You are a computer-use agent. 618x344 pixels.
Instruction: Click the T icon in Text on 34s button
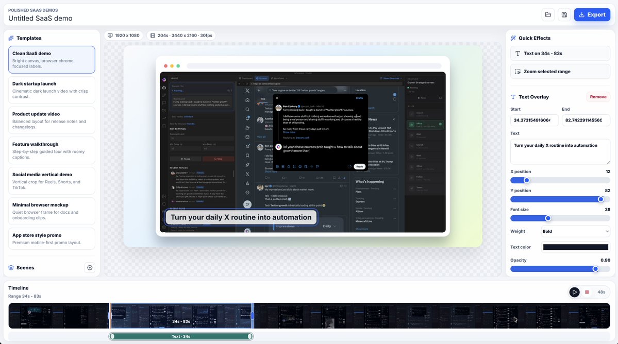(x=517, y=54)
